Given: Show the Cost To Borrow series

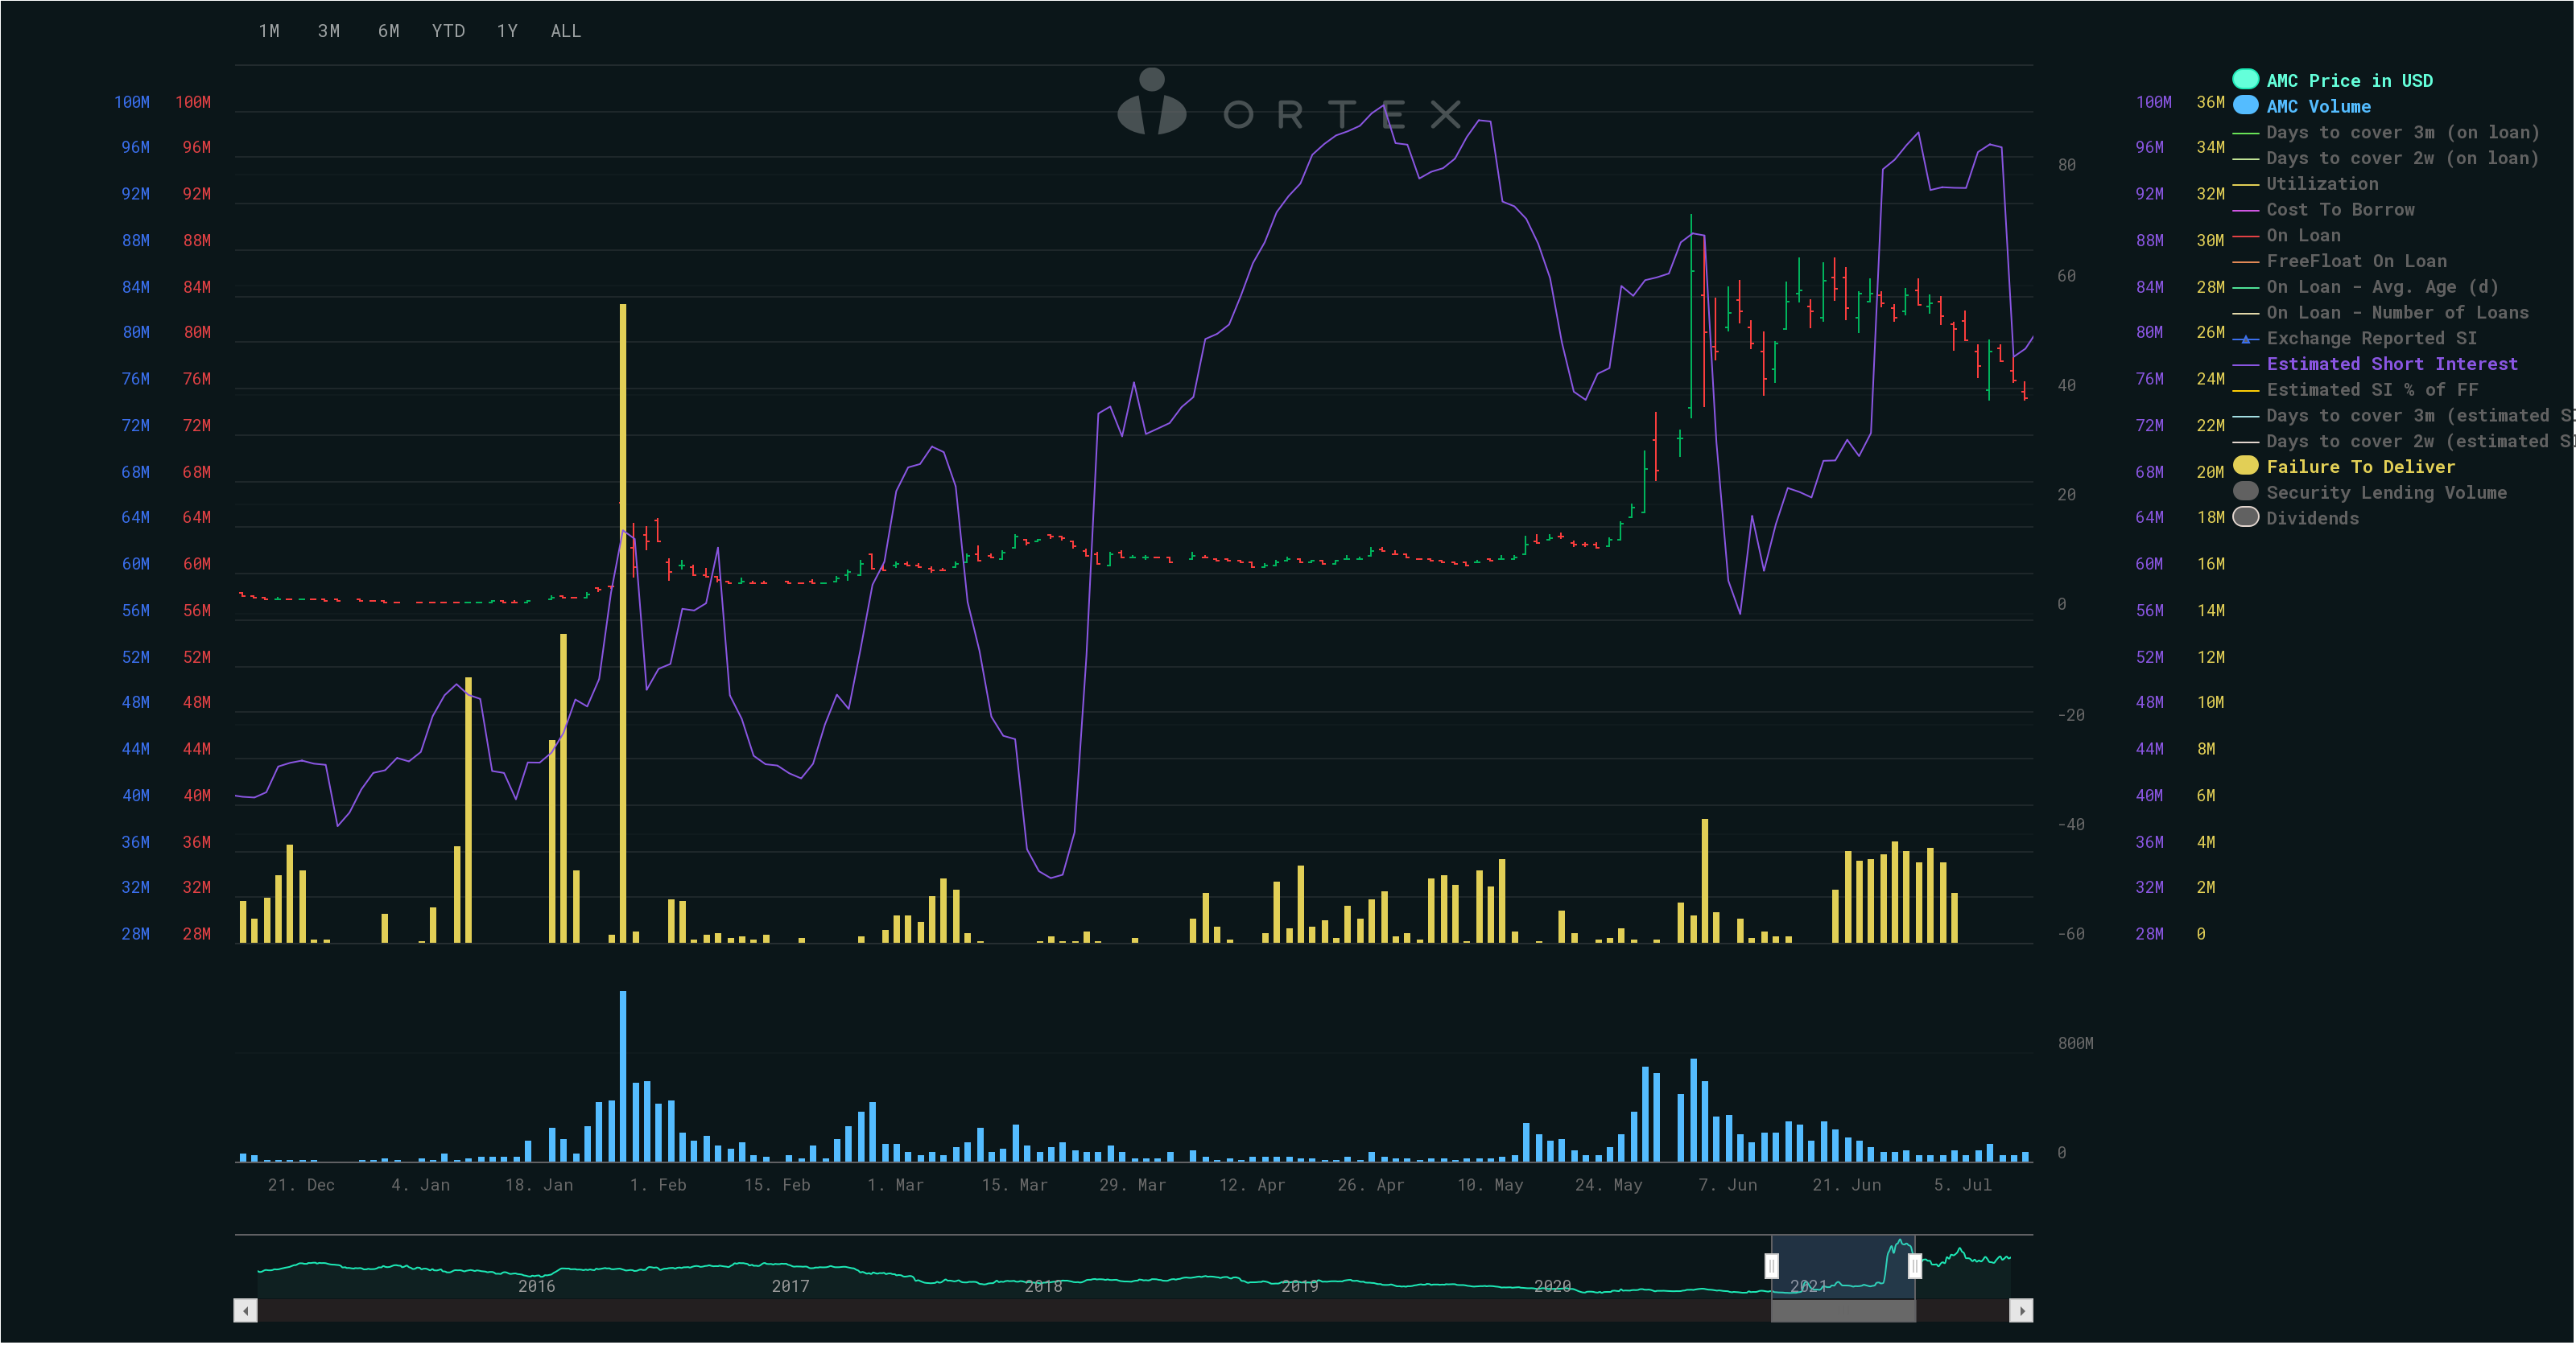Looking at the screenshot, I should 2339,210.
